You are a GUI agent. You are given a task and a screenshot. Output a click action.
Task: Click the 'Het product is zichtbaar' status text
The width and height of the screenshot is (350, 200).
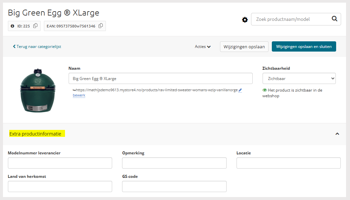[x=292, y=93]
